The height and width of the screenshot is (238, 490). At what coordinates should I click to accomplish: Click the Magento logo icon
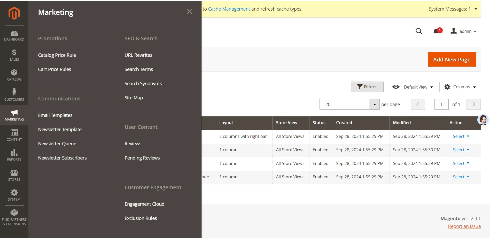14,13
